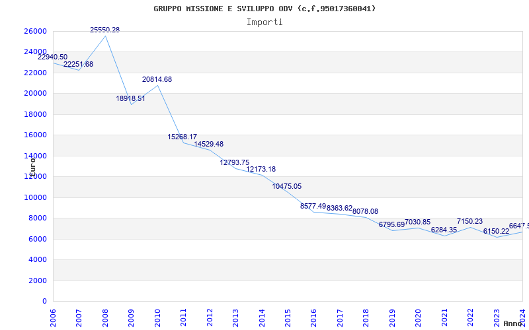
Task: Click the 2011 x-axis year label
Action: [x=184, y=318]
